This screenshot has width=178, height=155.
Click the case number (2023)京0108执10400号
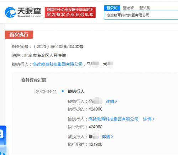58,46
